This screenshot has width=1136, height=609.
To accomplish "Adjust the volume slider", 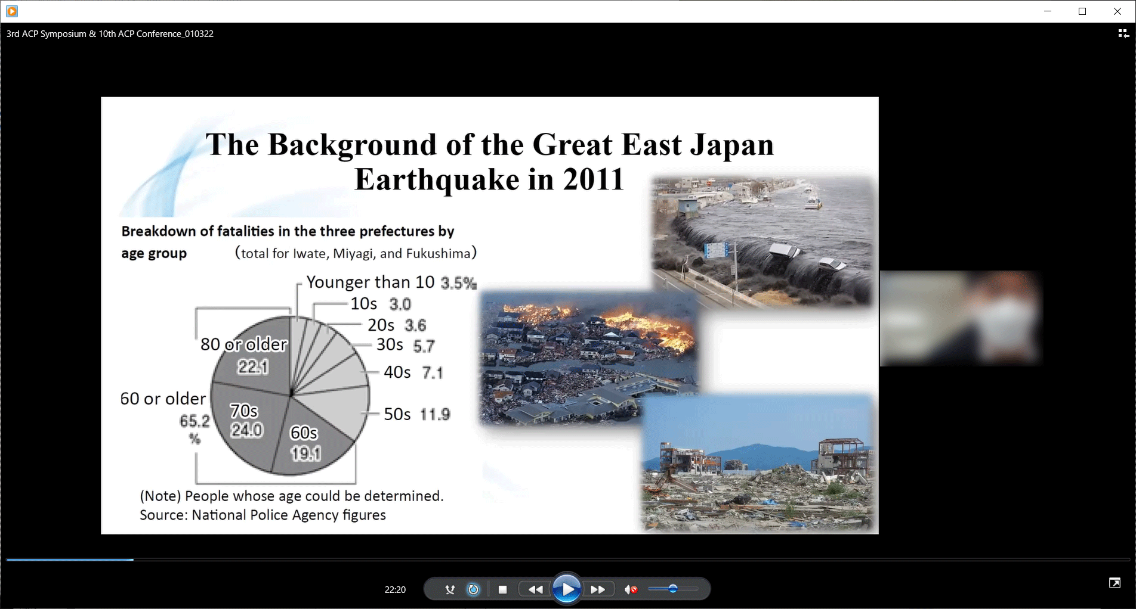I will coord(673,589).
